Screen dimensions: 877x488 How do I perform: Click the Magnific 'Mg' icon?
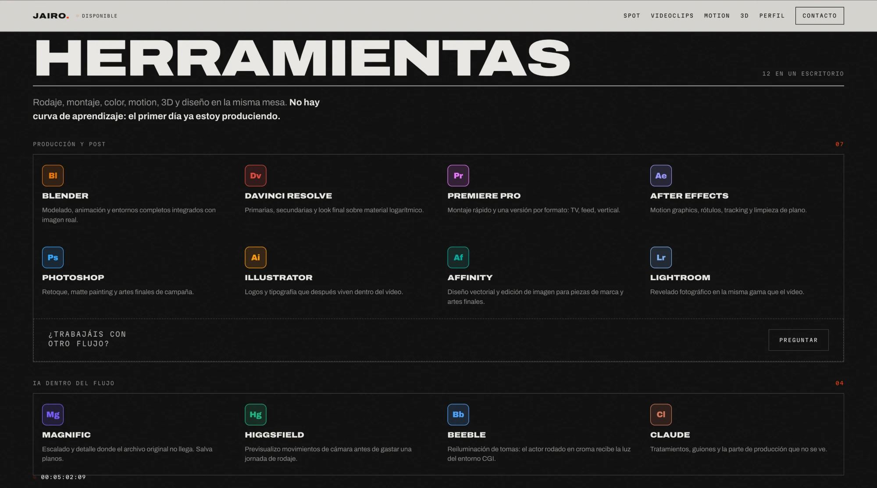point(53,414)
